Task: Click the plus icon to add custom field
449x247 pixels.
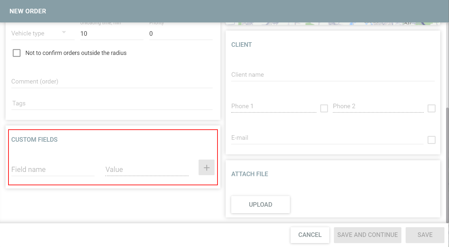Action: [206, 167]
